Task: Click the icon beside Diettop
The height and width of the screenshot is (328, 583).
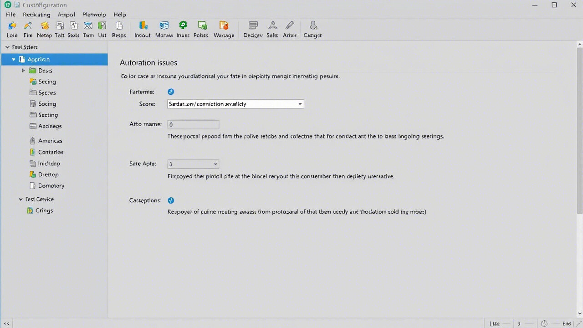Action: click(33, 174)
